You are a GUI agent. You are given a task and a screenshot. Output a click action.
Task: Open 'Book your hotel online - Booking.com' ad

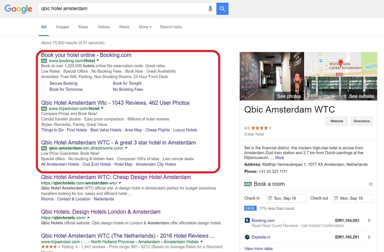(x=86, y=55)
